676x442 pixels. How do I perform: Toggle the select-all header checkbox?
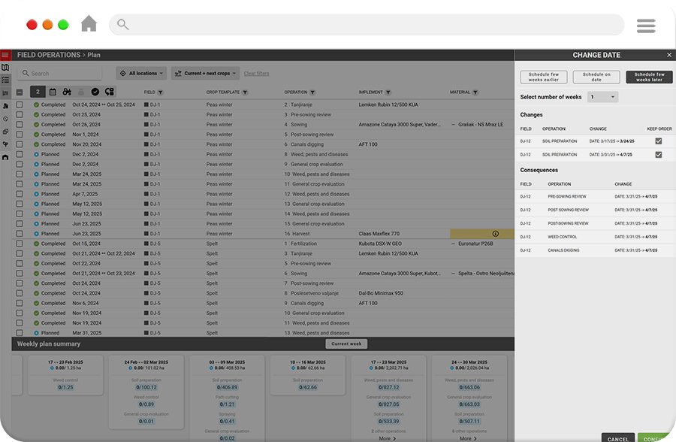[x=20, y=92]
